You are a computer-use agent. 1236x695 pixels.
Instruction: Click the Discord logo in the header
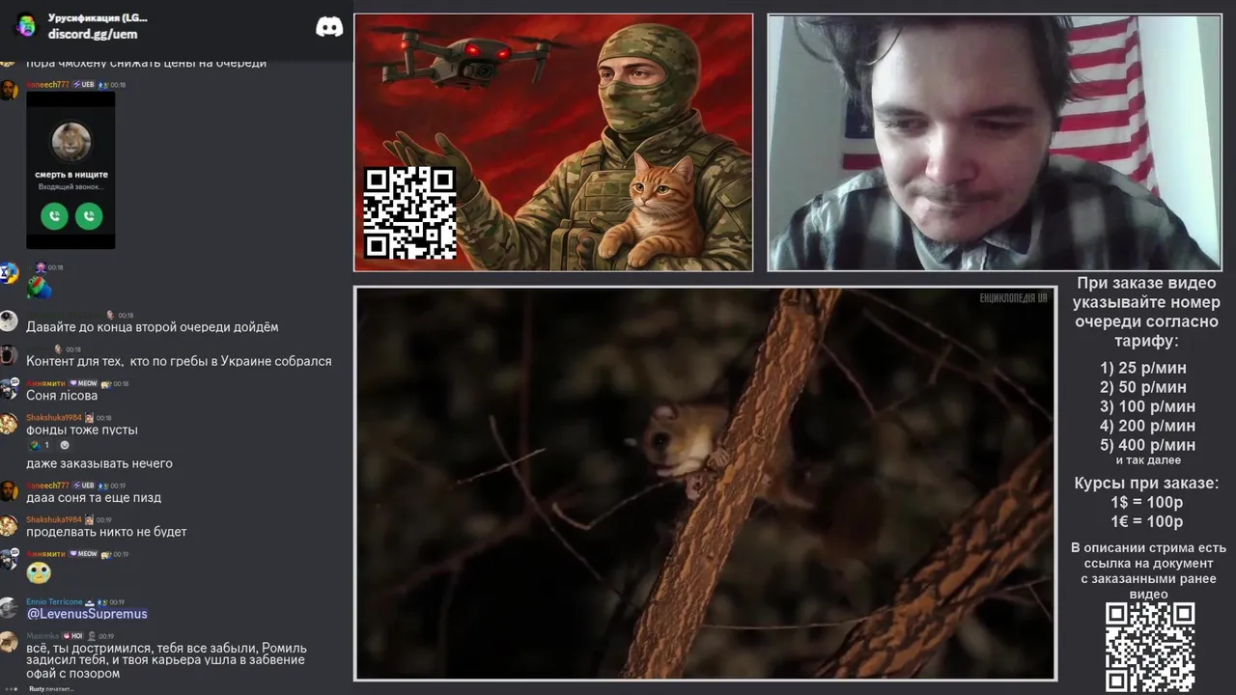[329, 27]
